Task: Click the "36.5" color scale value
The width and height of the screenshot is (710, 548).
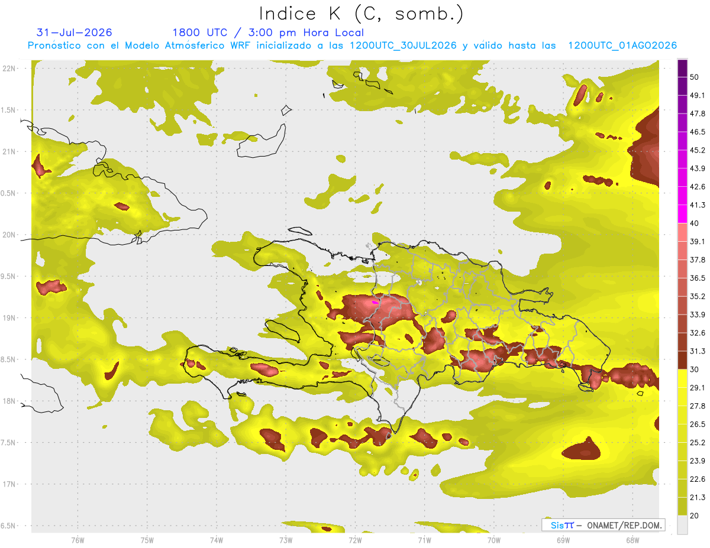Action: (697, 278)
